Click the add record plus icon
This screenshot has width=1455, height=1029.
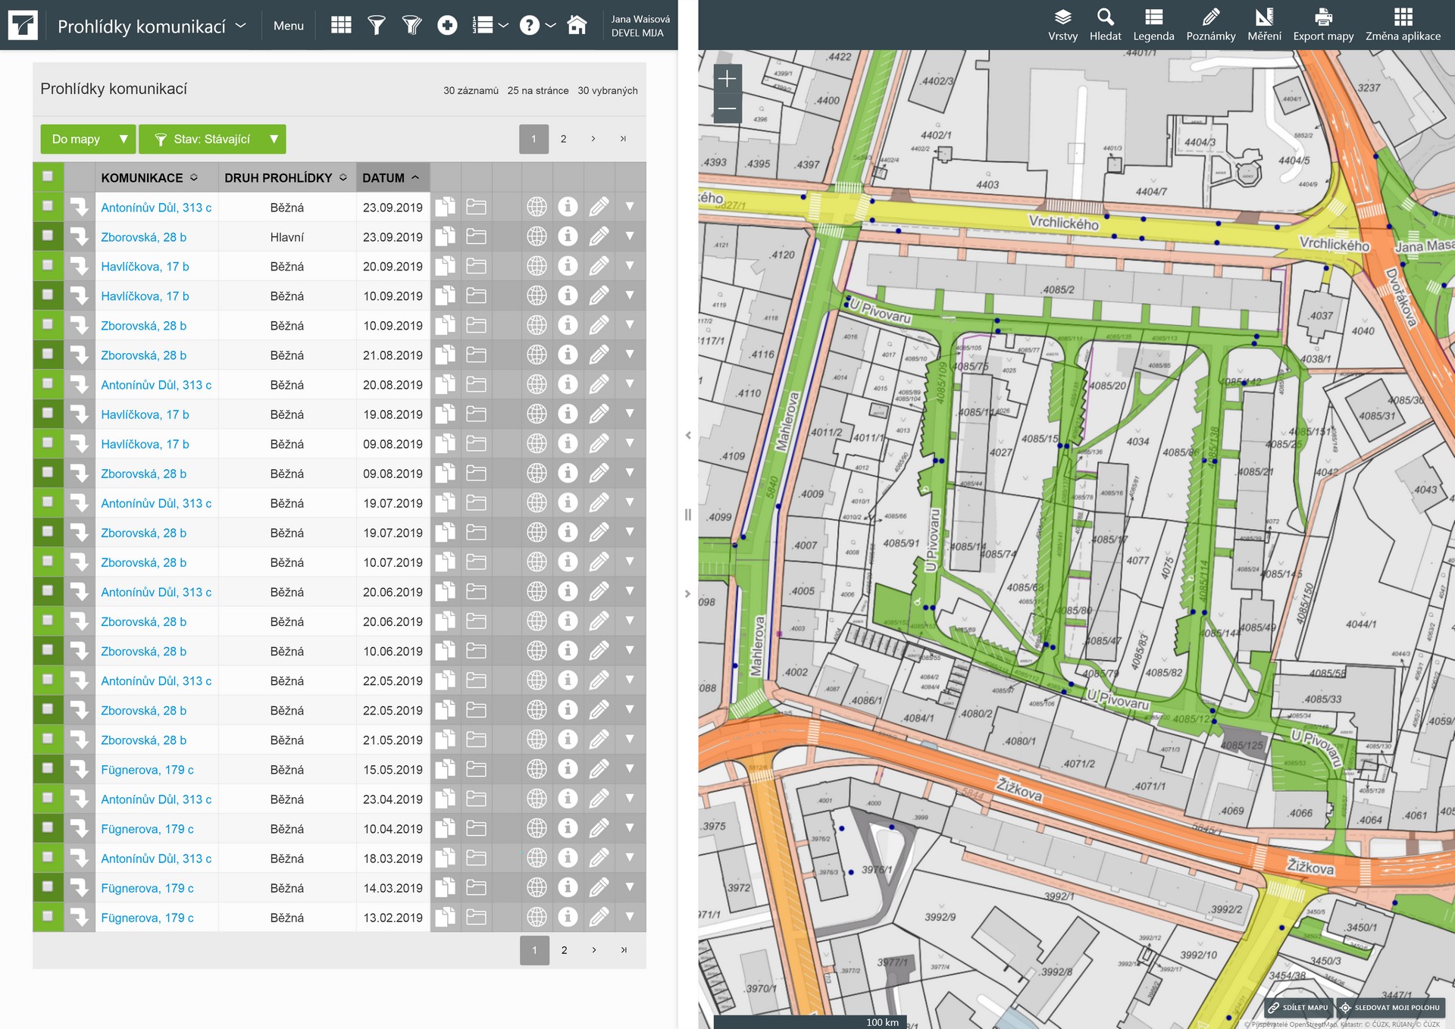pyautogui.click(x=447, y=25)
